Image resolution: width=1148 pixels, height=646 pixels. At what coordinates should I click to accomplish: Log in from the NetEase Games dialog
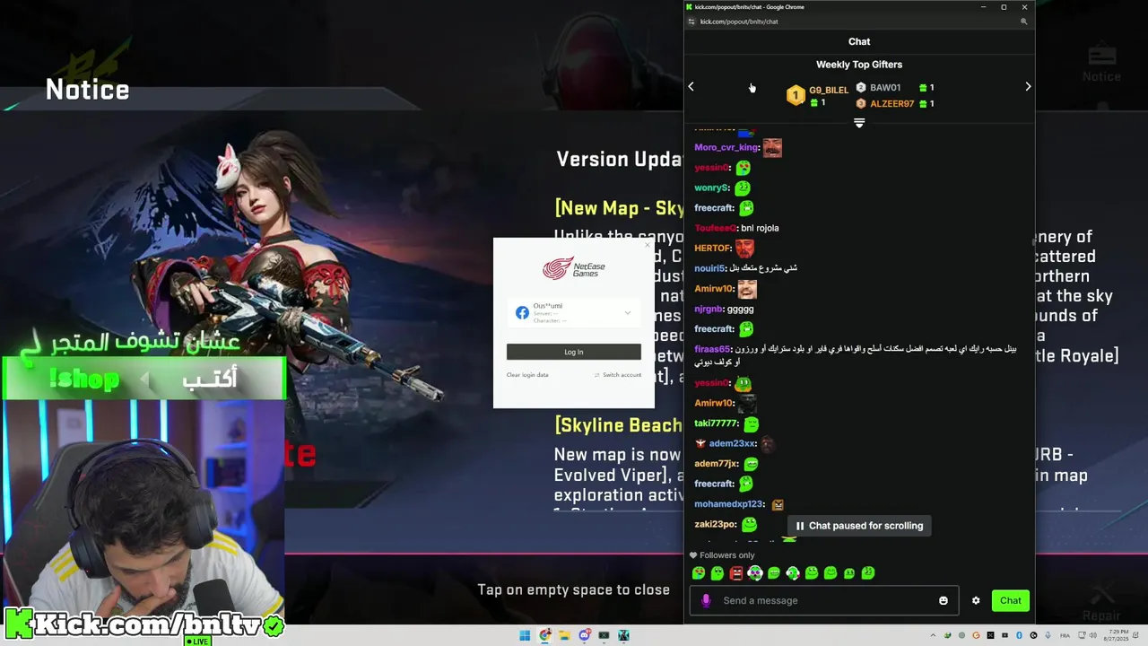[x=574, y=352]
